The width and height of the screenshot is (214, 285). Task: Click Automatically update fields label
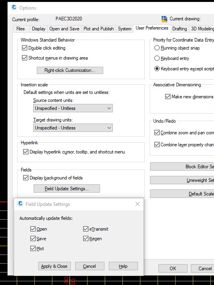[46, 218]
